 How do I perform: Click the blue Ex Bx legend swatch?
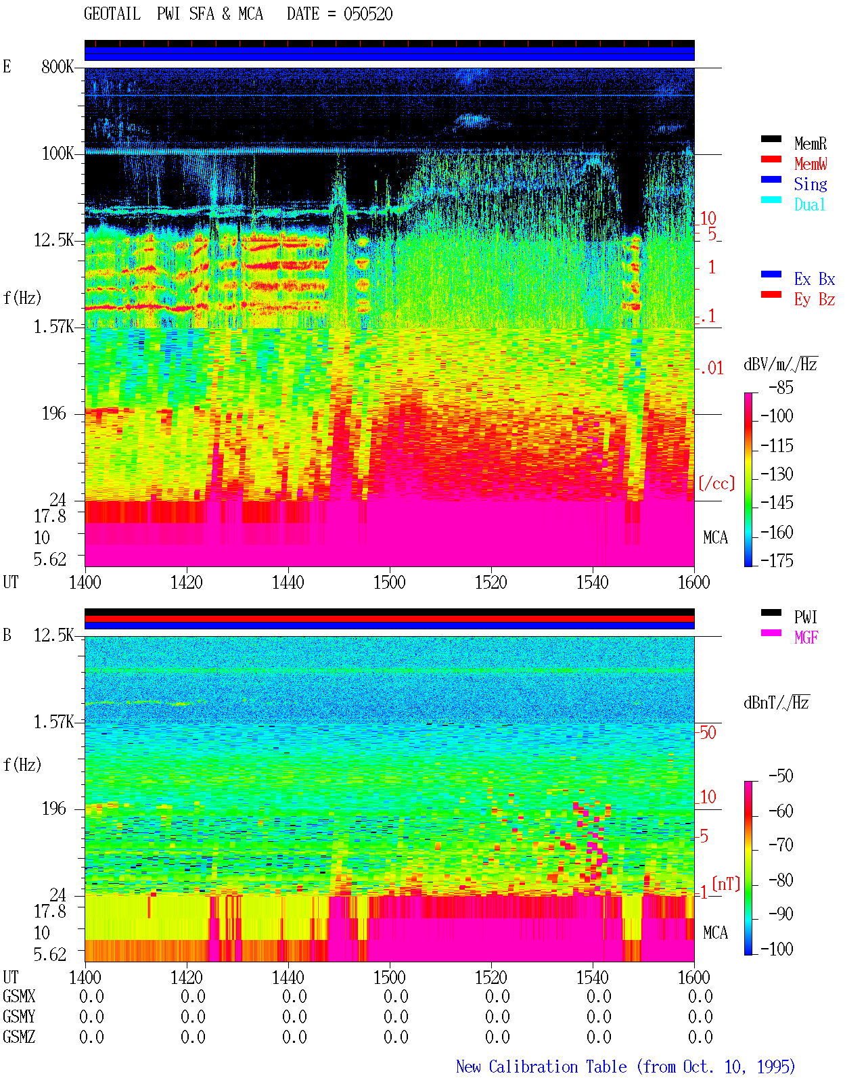[x=771, y=275]
